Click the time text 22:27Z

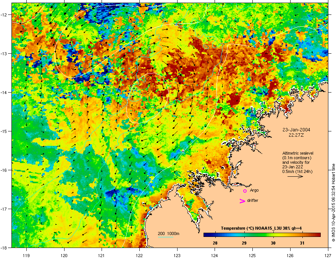pyautogui.click(x=296, y=135)
